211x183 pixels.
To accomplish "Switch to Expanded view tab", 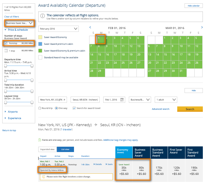I will pos(47,149).
